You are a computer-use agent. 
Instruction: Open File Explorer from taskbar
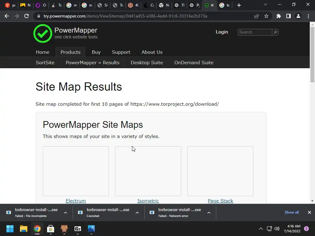click(x=23, y=229)
